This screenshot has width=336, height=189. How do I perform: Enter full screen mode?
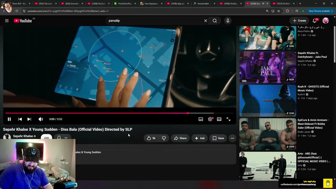coord(228,119)
